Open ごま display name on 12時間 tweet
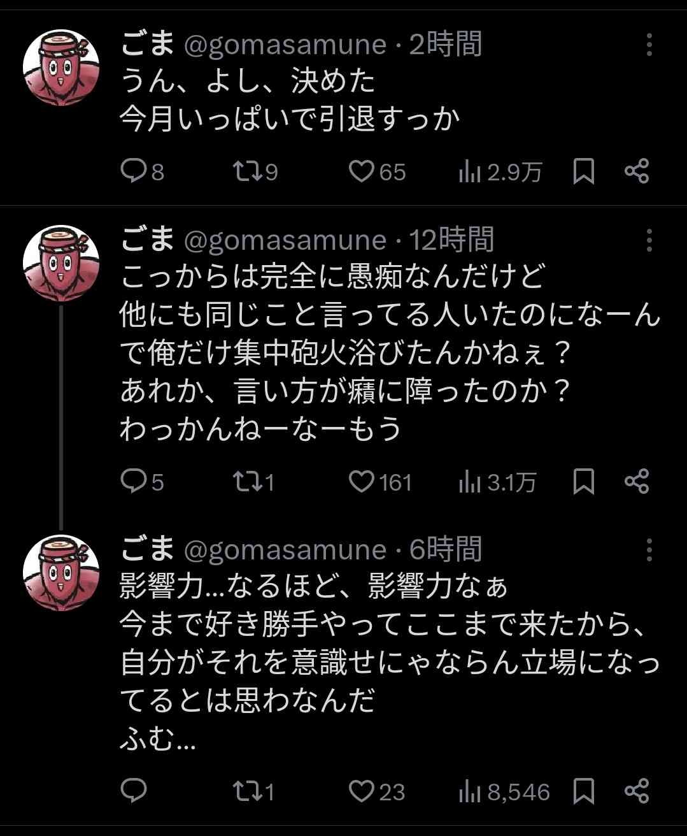The width and height of the screenshot is (687, 836). point(147,240)
